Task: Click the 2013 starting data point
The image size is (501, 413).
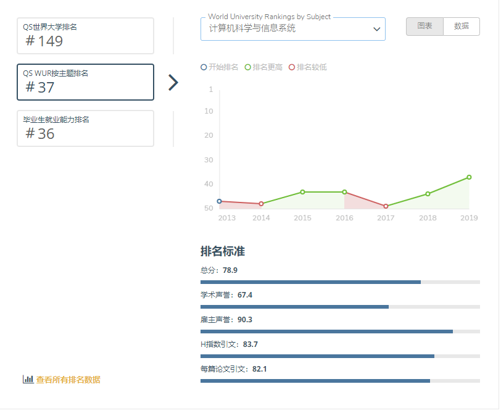Action: click(x=219, y=201)
